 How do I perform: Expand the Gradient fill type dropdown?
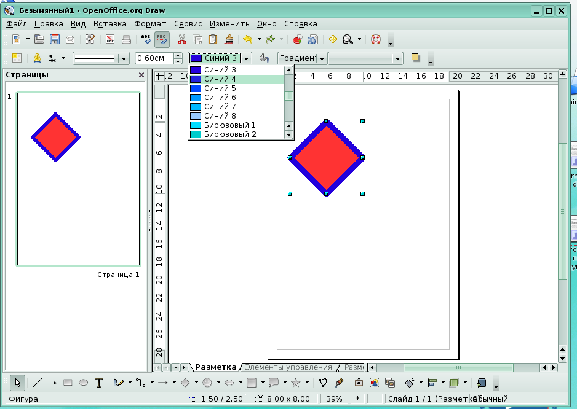coord(322,58)
